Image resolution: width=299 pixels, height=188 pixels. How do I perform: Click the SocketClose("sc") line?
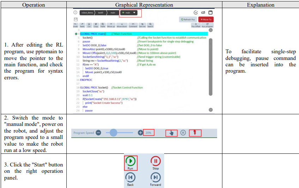click(94, 91)
